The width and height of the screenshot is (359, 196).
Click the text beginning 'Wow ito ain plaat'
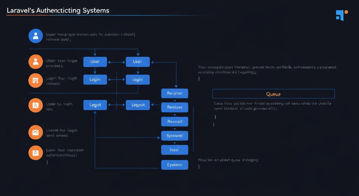228,160
